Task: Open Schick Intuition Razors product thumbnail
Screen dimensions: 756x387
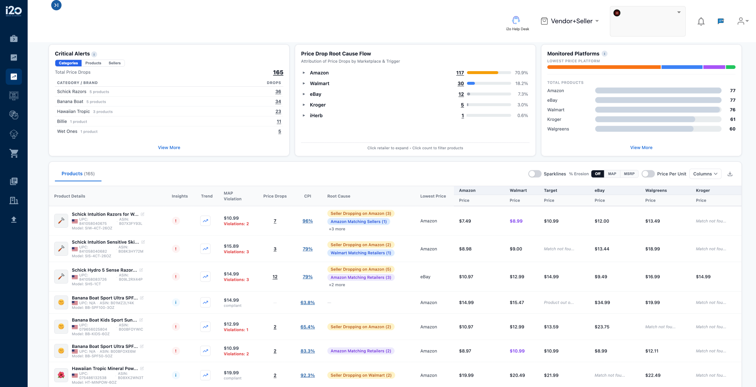Action: 61,221
